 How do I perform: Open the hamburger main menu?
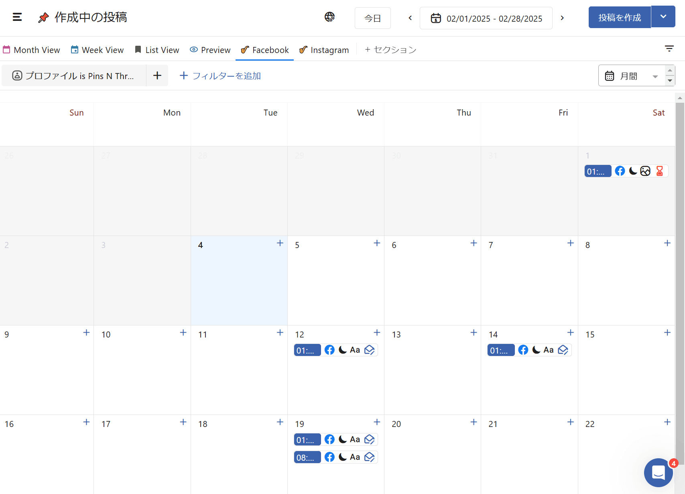pyautogui.click(x=17, y=17)
